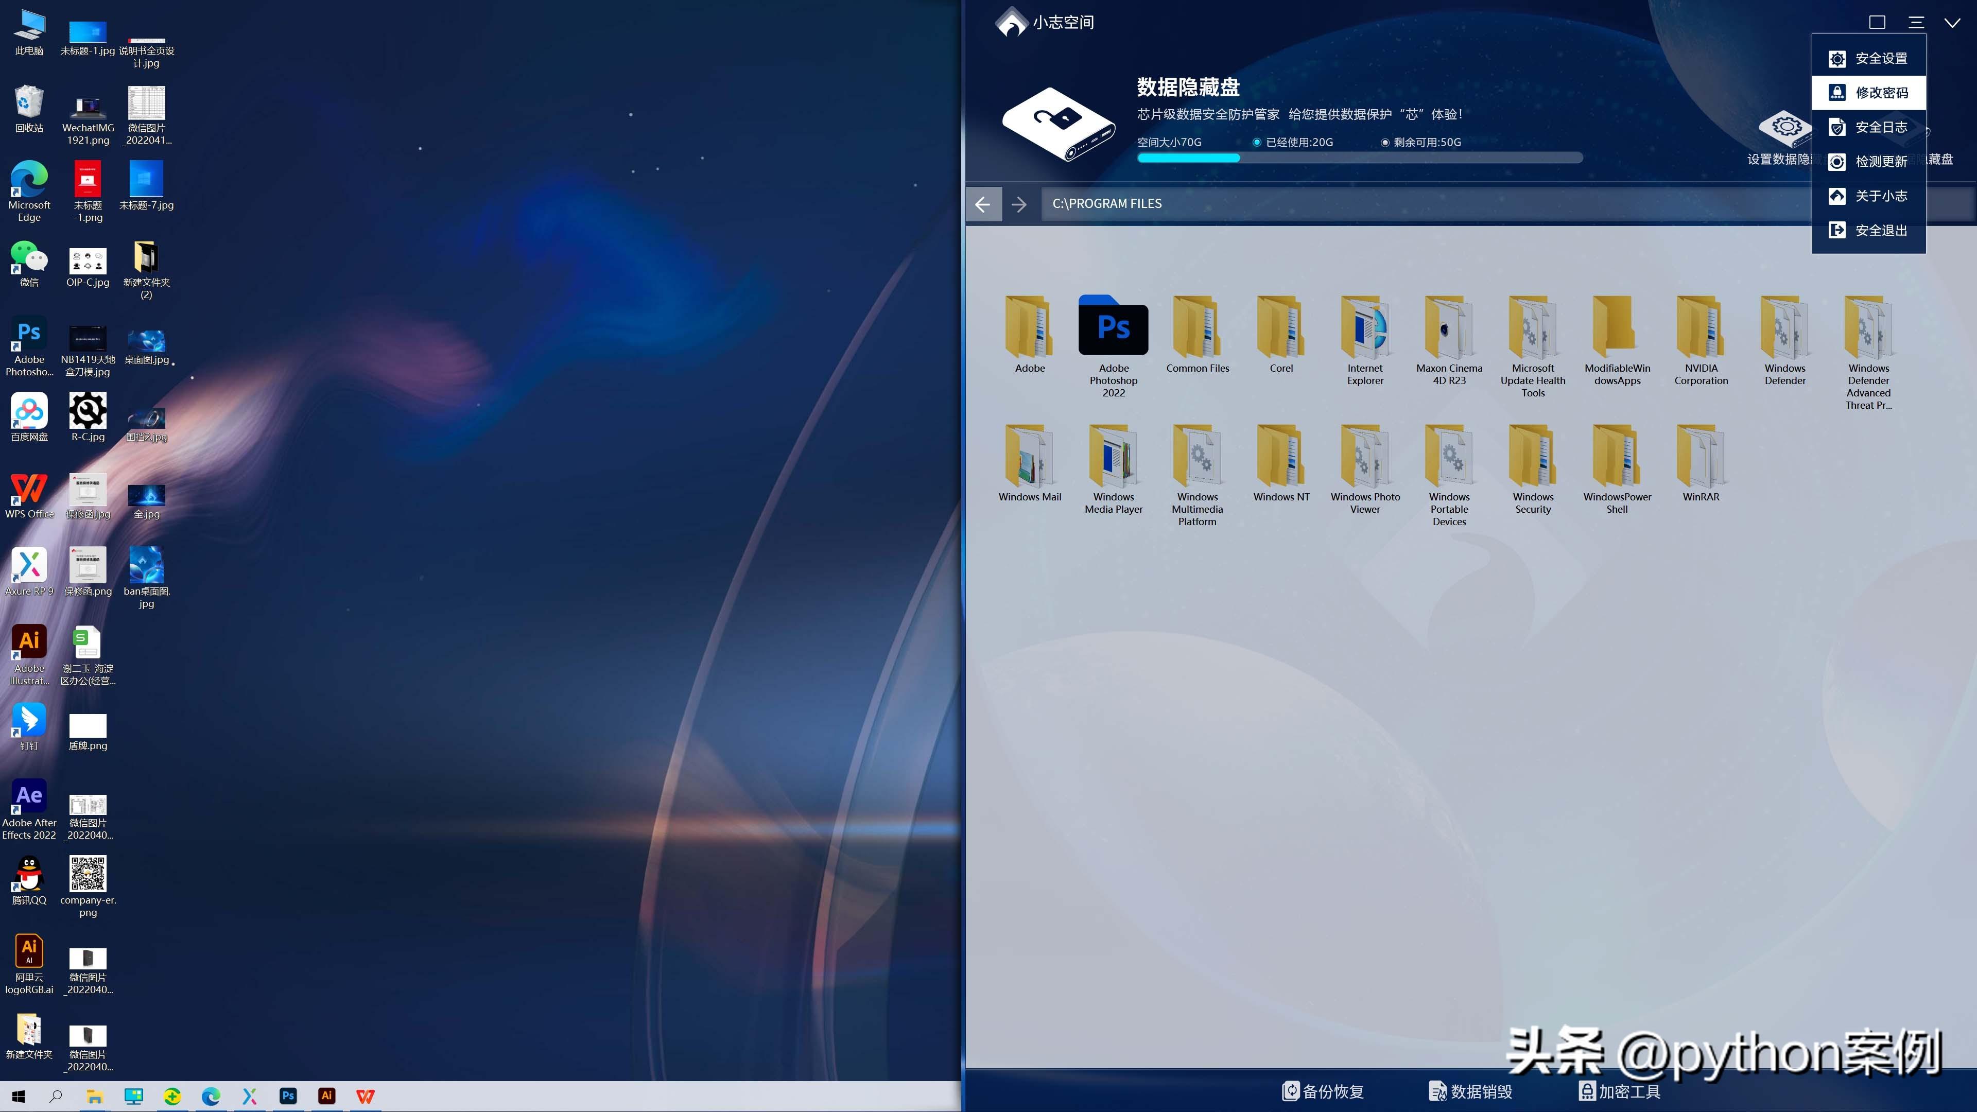Open Axure RP 9 desktop shortcut
Screen dimensions: 1977x1112
tap(29, 572)
